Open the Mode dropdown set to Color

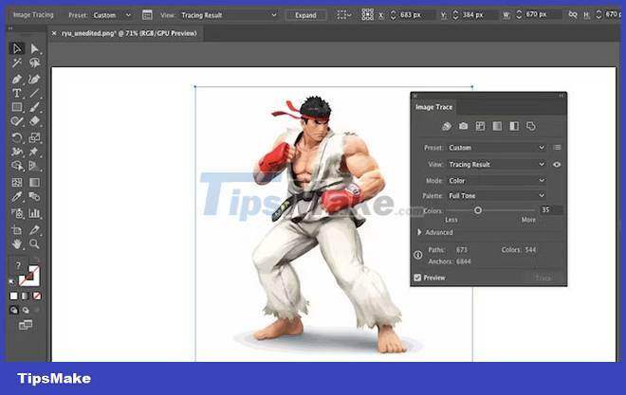(496, 181)
